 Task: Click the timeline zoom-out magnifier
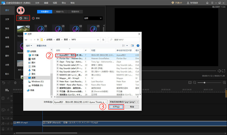pyautogui.click(x=195, y=82)
